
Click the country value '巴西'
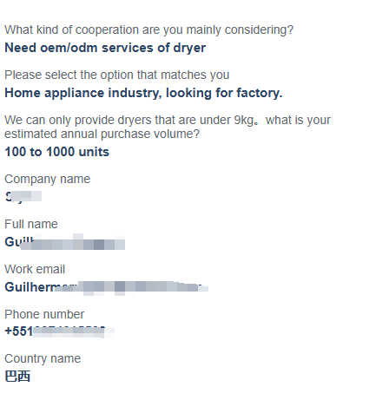tap(17, 377)
